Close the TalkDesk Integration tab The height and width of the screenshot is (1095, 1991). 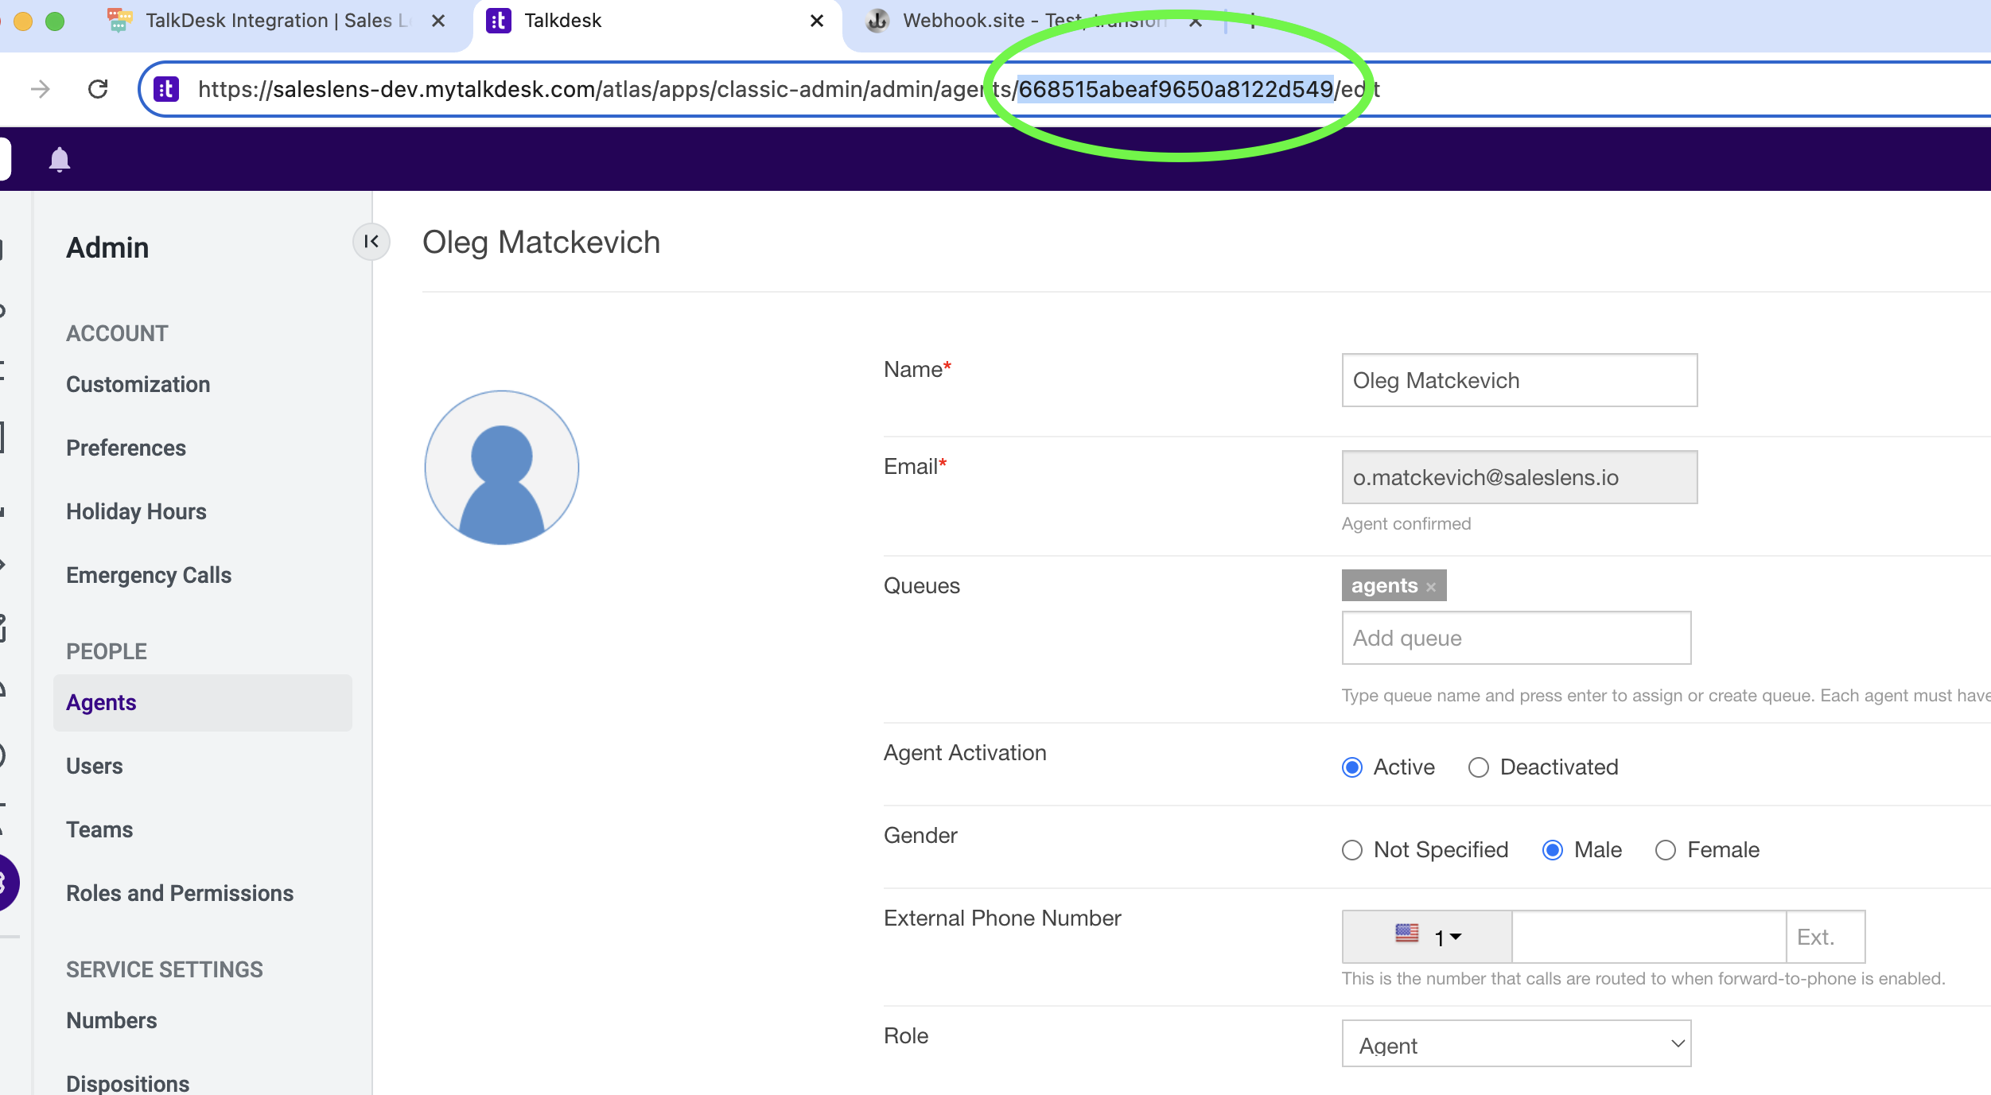click(437, 21)
